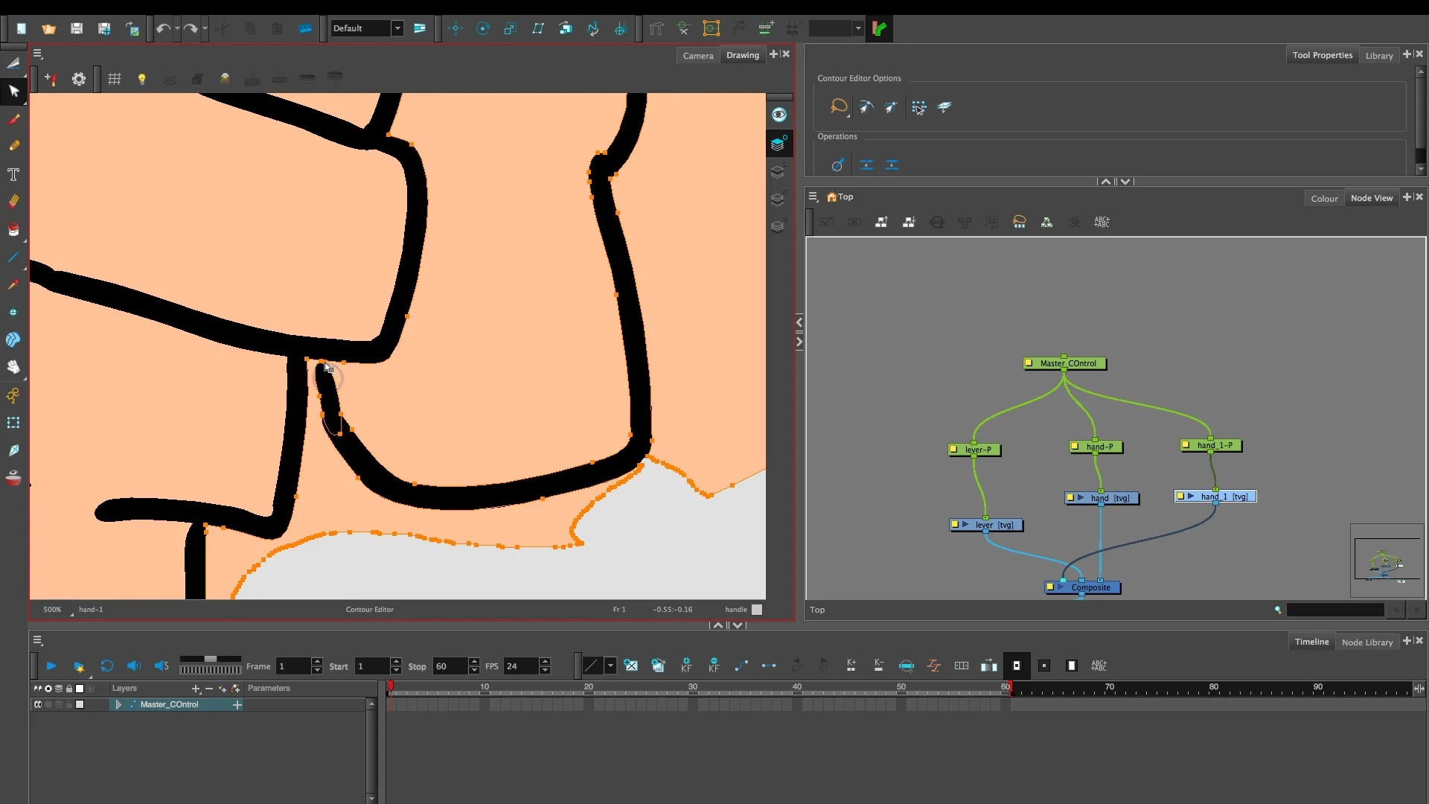Open the Drawing view hamburger menu

tap(38, 54)
